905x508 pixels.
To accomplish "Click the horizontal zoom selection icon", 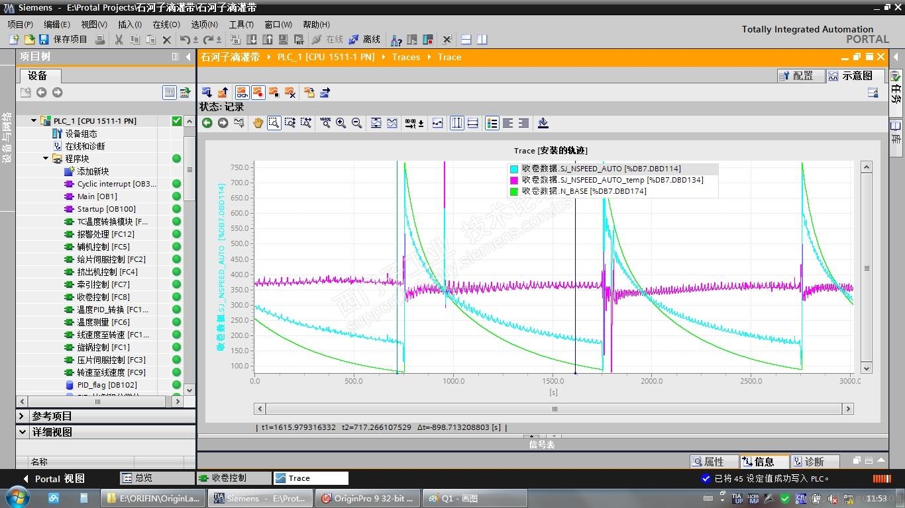I will pyautogui.click(x=305, y=123).
